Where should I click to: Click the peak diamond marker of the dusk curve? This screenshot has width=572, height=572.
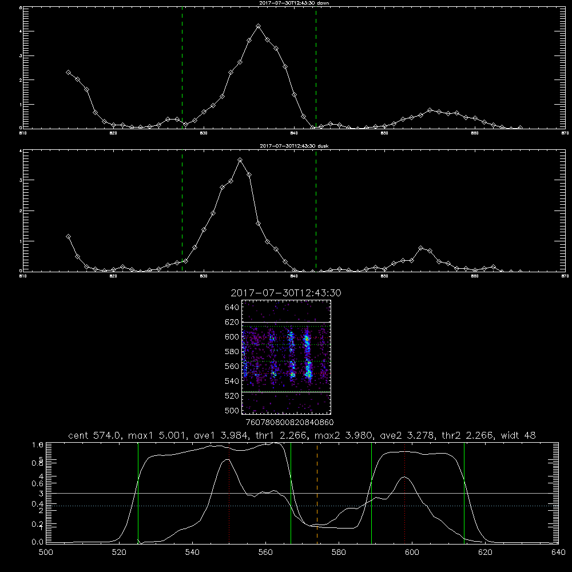[240, 160]
